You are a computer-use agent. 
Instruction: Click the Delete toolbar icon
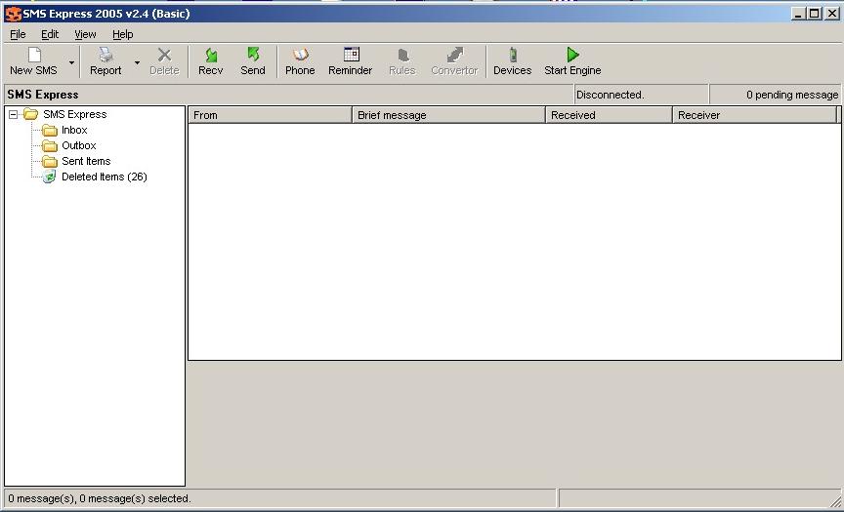[x=164, y=55]
